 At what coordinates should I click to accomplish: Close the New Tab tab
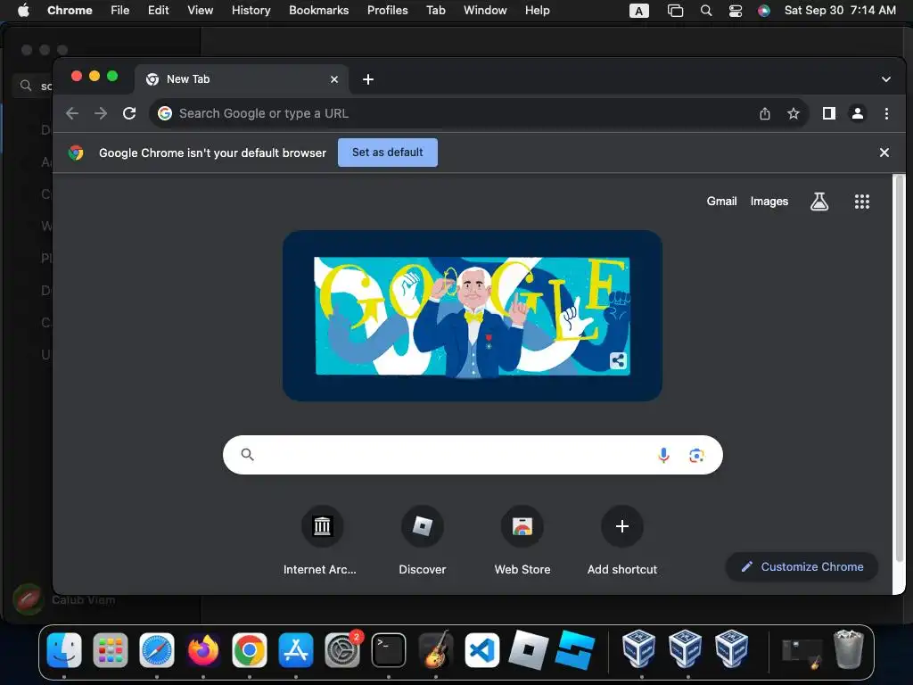click(334, 79)
